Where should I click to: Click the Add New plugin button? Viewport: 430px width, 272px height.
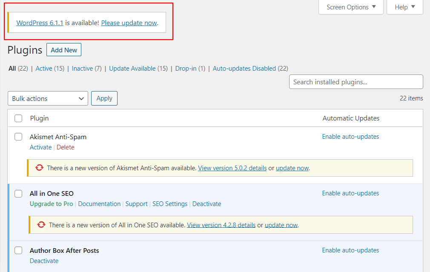[64, 50]
